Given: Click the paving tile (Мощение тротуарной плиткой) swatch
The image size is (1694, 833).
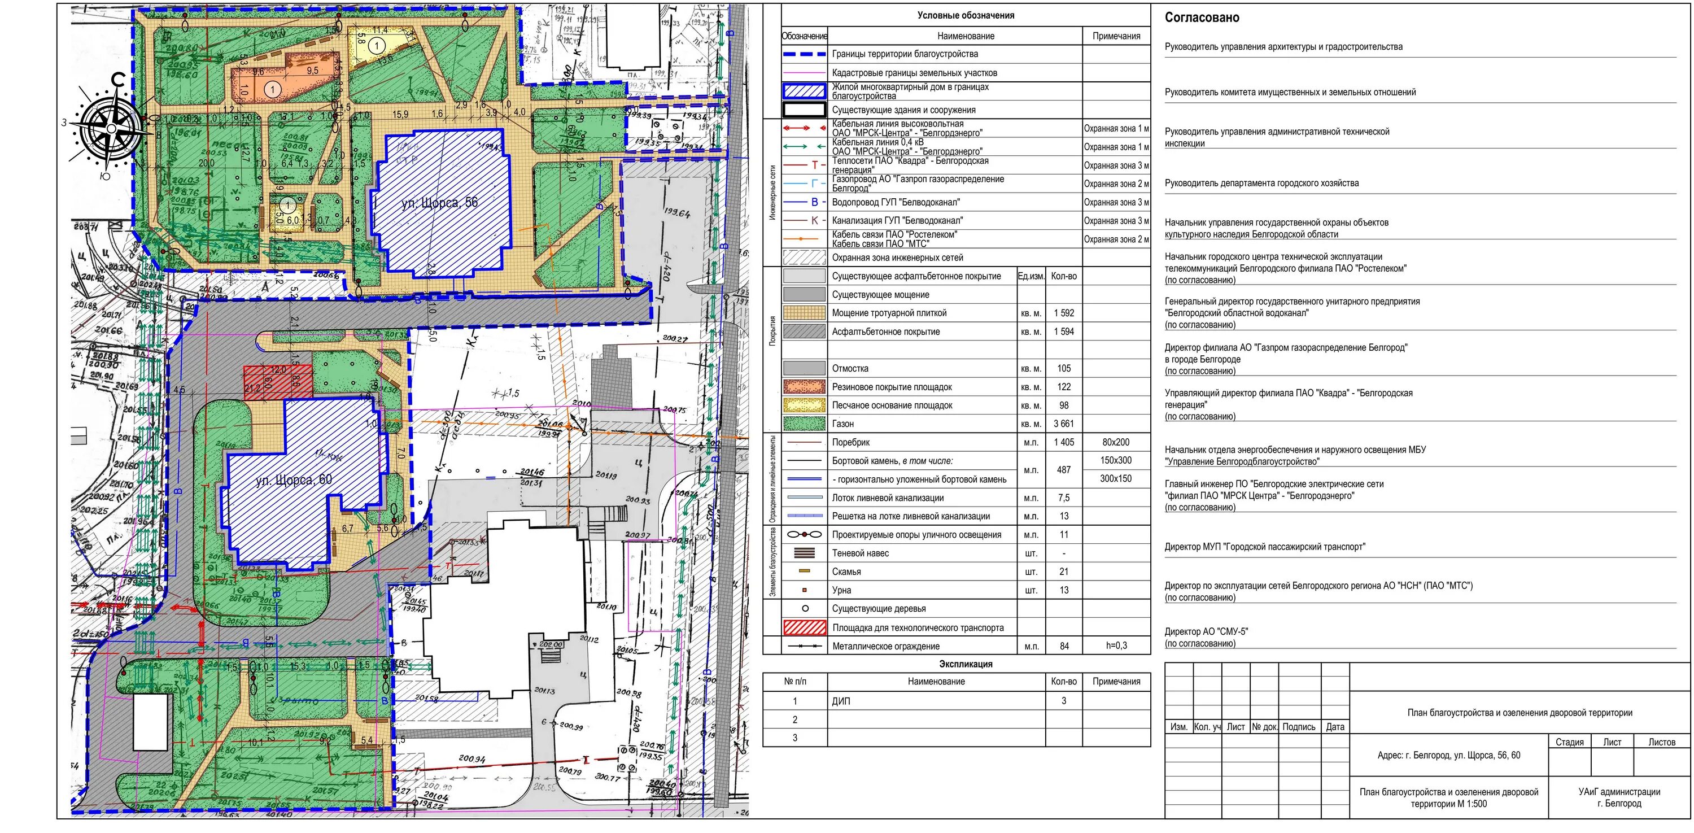Looking at the screenshot, I should pyautogui.click(x=804, y=313).
